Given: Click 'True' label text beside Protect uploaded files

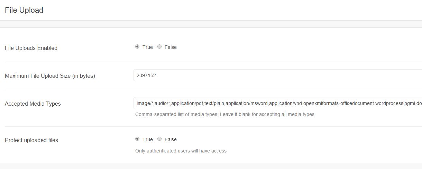Looking at the screenshot, I should coord(147,139).
